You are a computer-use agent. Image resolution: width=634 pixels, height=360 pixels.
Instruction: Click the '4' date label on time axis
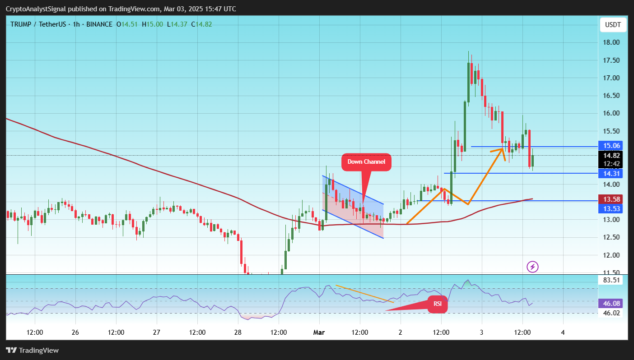(x=563, y=332)
